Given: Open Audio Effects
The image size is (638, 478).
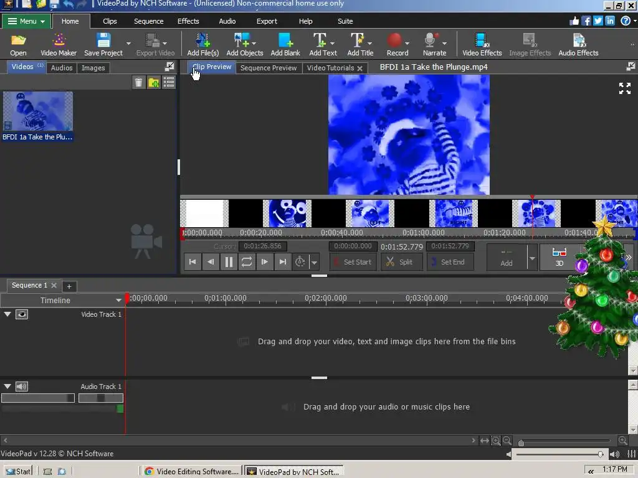Looking at the screenshot, I should 578,45.
